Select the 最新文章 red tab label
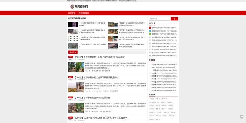This screenshot has width=246, height=123. [x=73, y=52]
